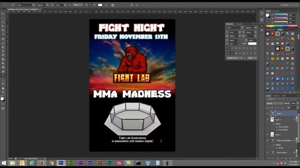Hide the FRIDAY NOVEMBER text layer
Screen dimensions: 300x168
coord(268,140)
